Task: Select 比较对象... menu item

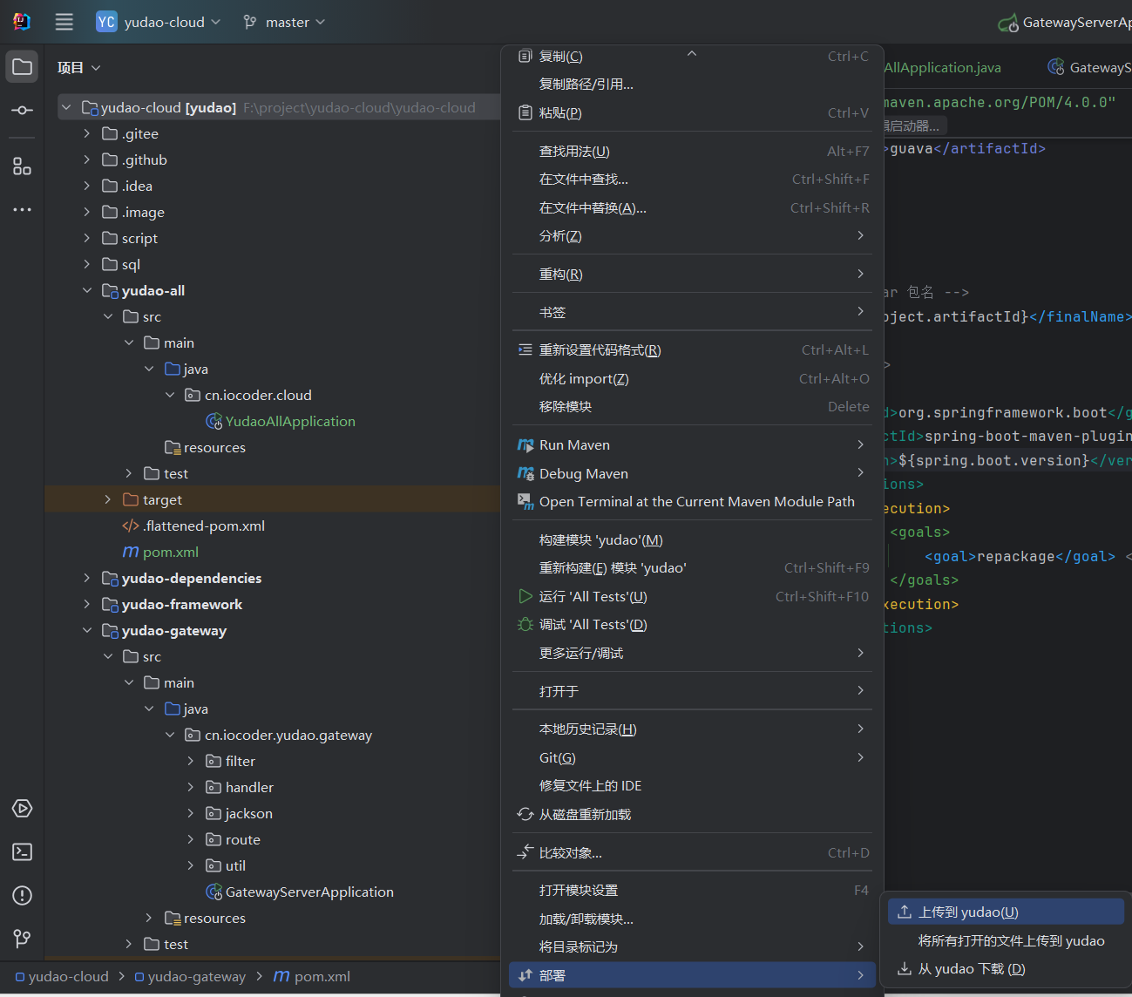Action: [693, 853]
